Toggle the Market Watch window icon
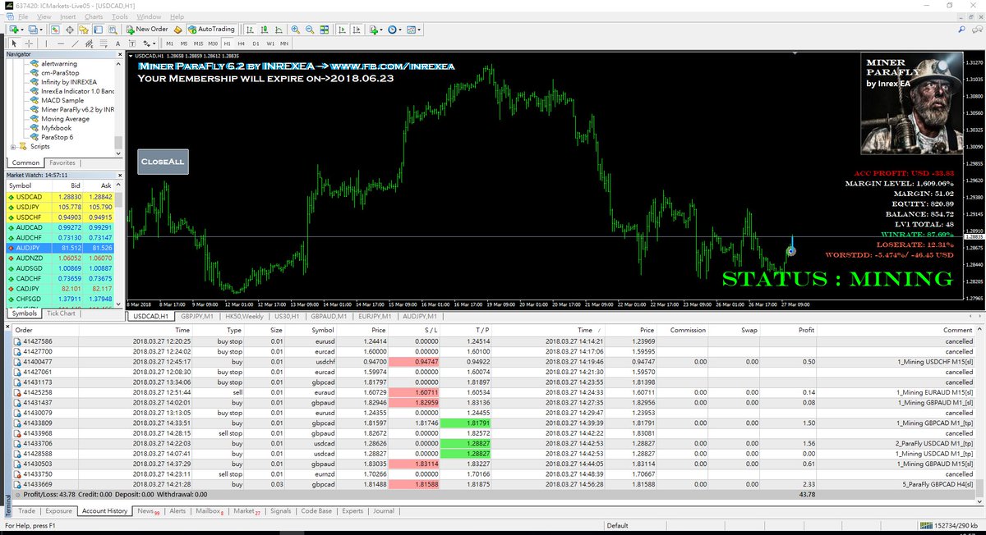 click(56, 29)
